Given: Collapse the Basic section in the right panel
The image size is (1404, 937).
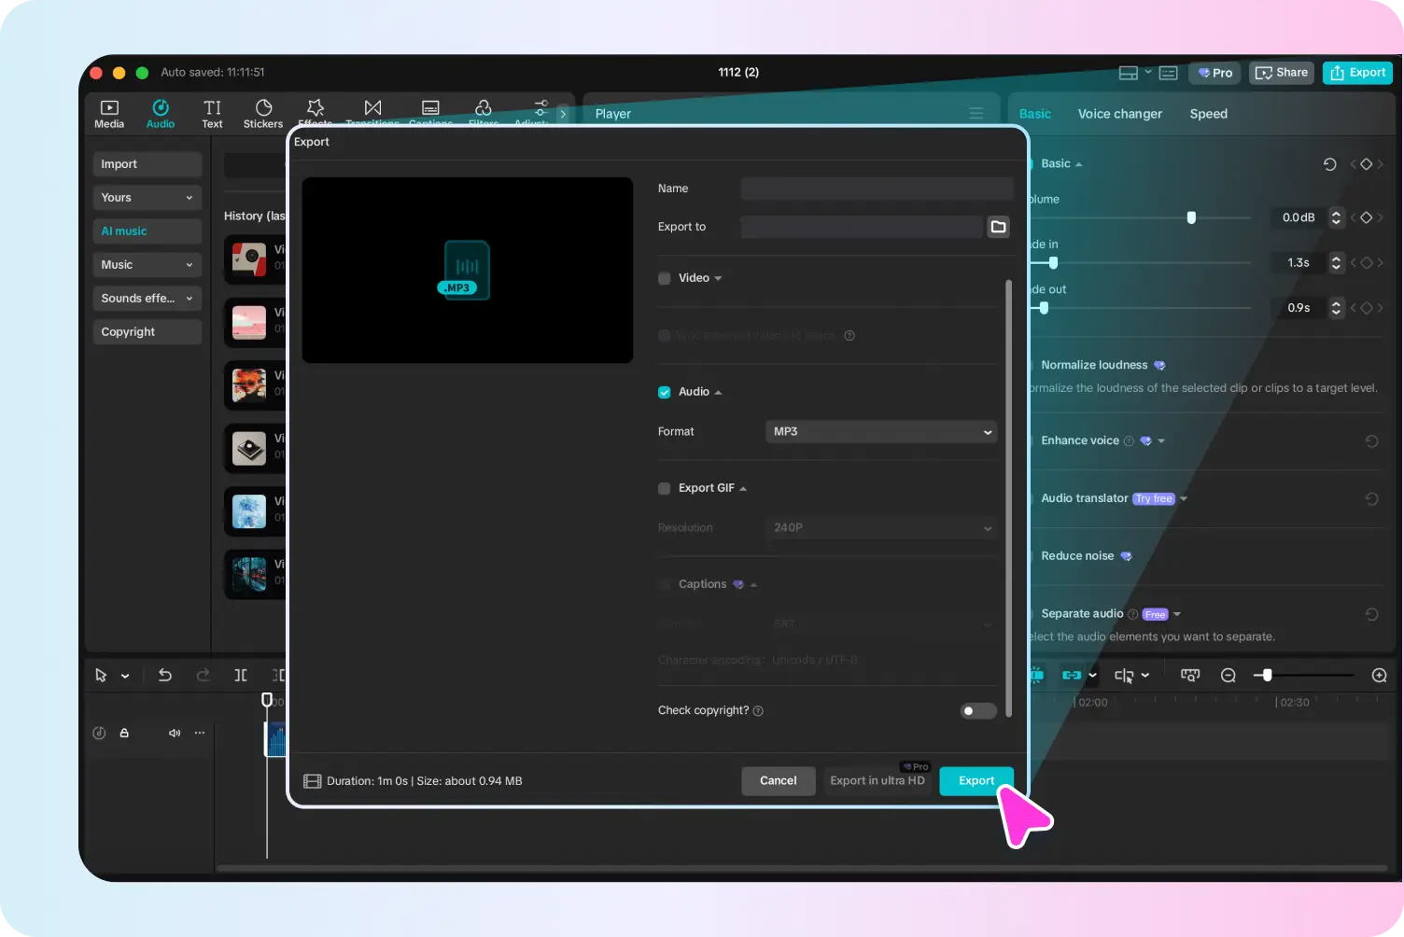Looking at the screenshot, I should tap(1079, 163).
